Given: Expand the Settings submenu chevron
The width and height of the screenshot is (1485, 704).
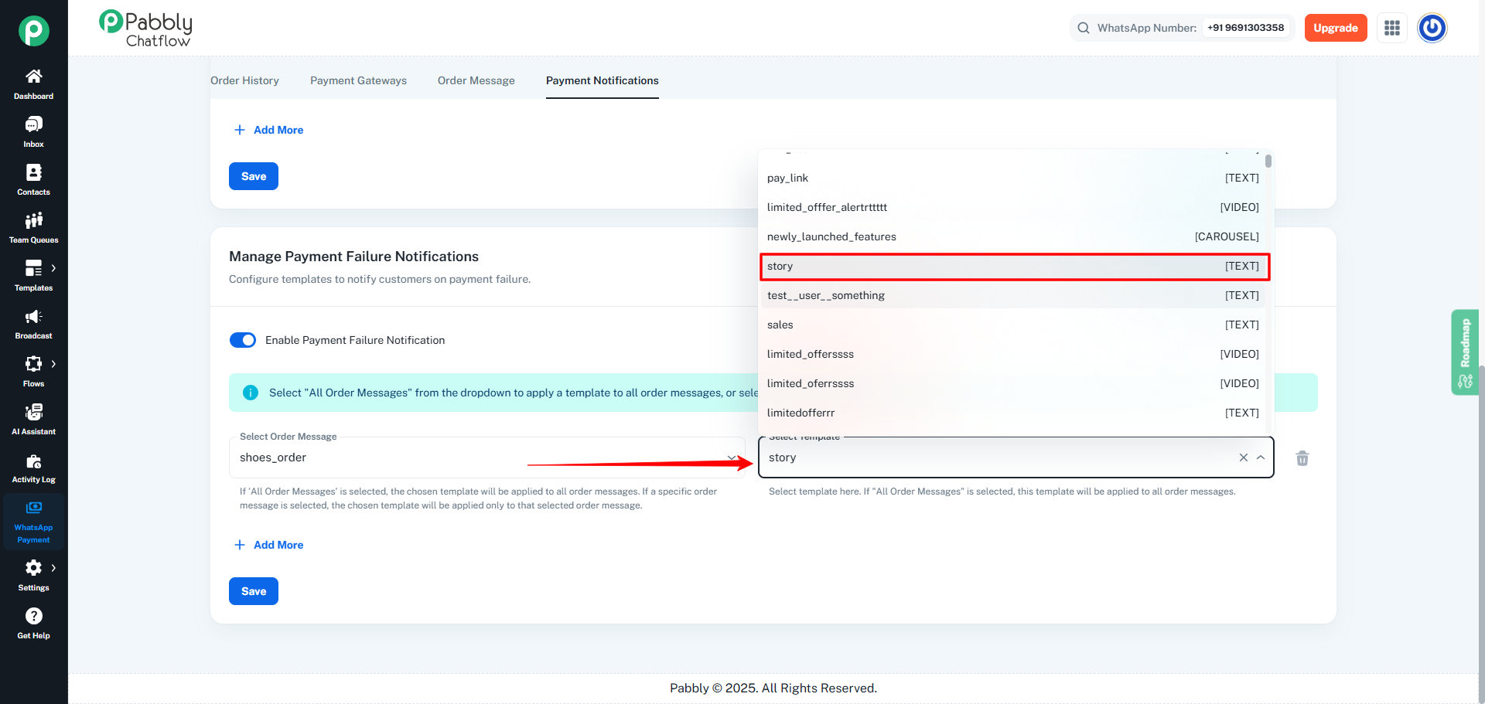Looking at the screenshot, I should pos(53,568).
